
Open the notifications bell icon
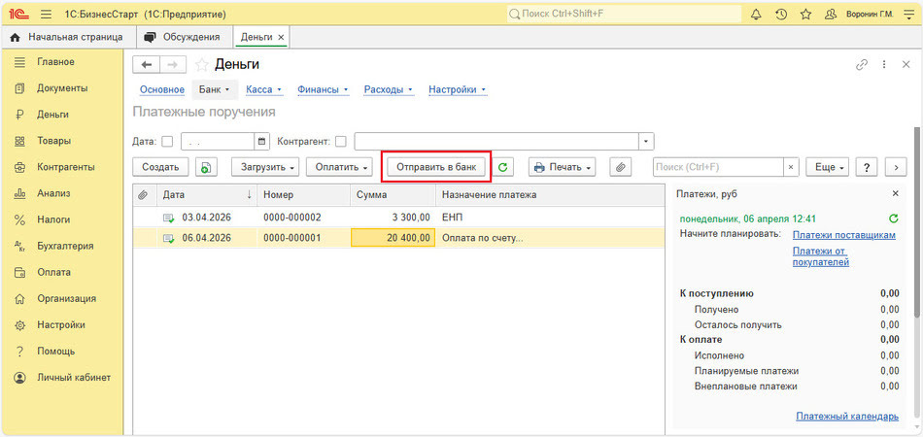click(756, 15)
